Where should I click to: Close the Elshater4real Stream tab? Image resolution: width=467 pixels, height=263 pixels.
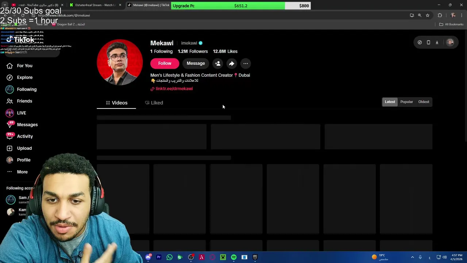[x=120, y=5]
